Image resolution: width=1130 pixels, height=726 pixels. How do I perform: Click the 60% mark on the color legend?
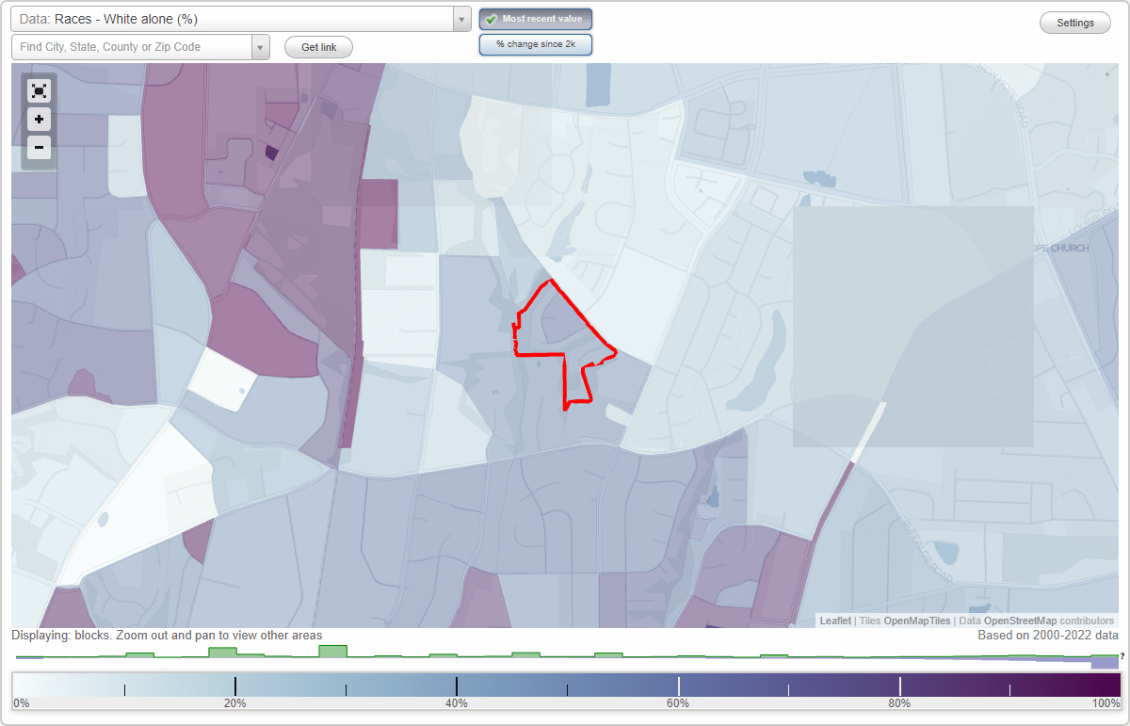pyautogui.click(x=678, y=686)
